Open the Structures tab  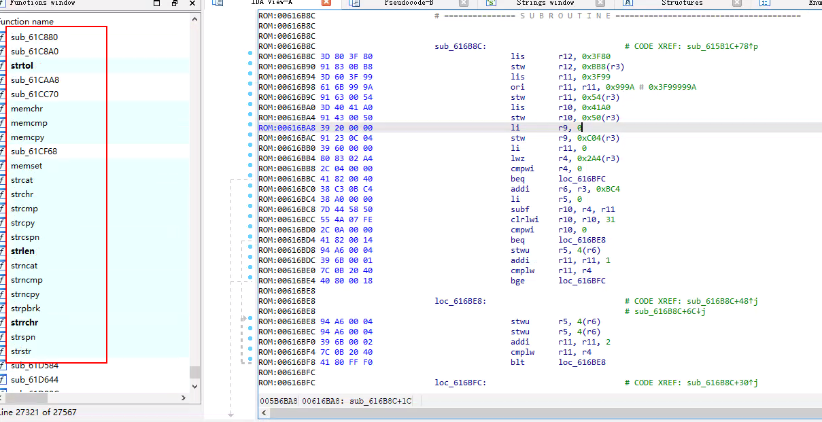point(682,3)
